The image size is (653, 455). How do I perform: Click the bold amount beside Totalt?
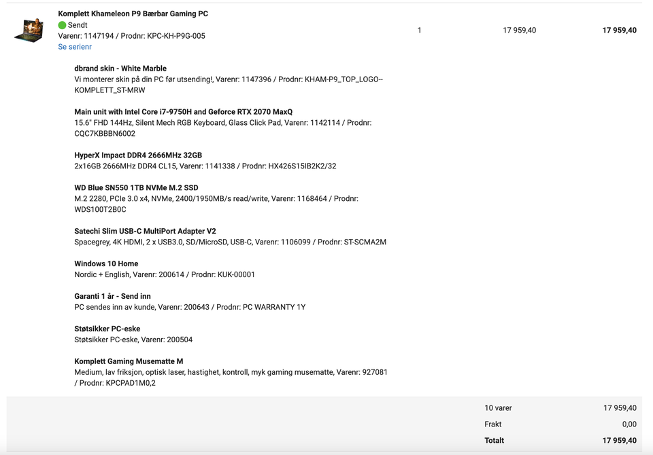pos(619,441)
